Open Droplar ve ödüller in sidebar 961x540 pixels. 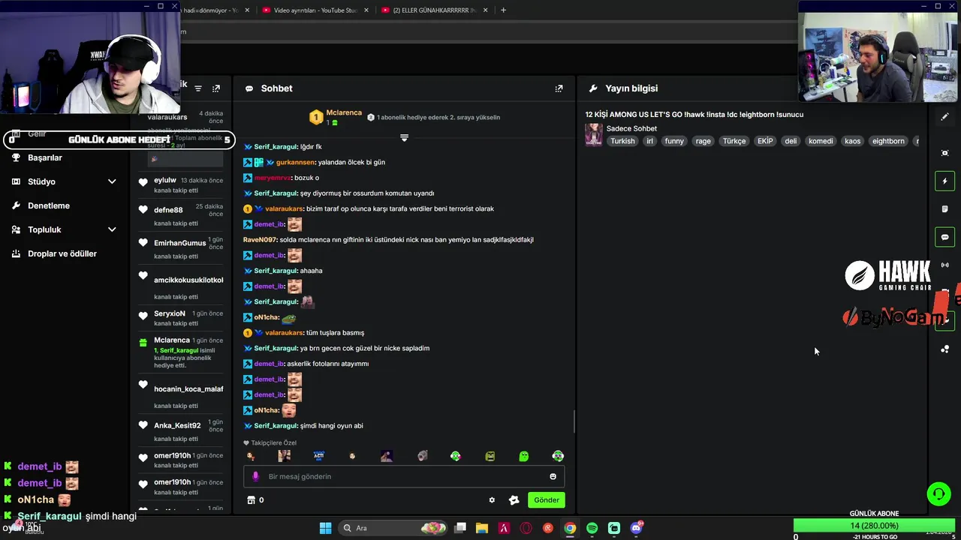[x=62, y=253]
